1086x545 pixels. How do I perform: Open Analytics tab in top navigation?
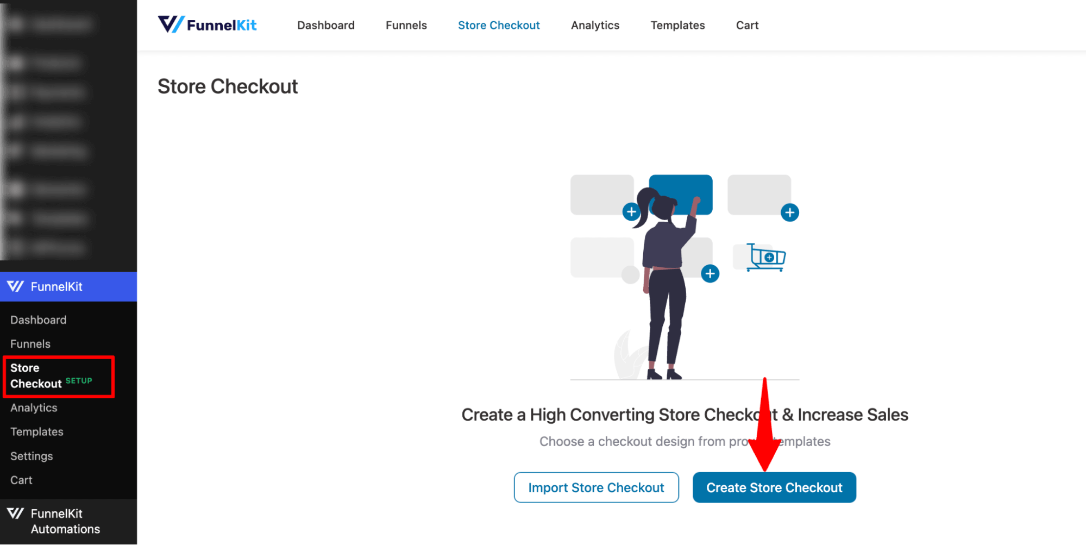[595, 25]
